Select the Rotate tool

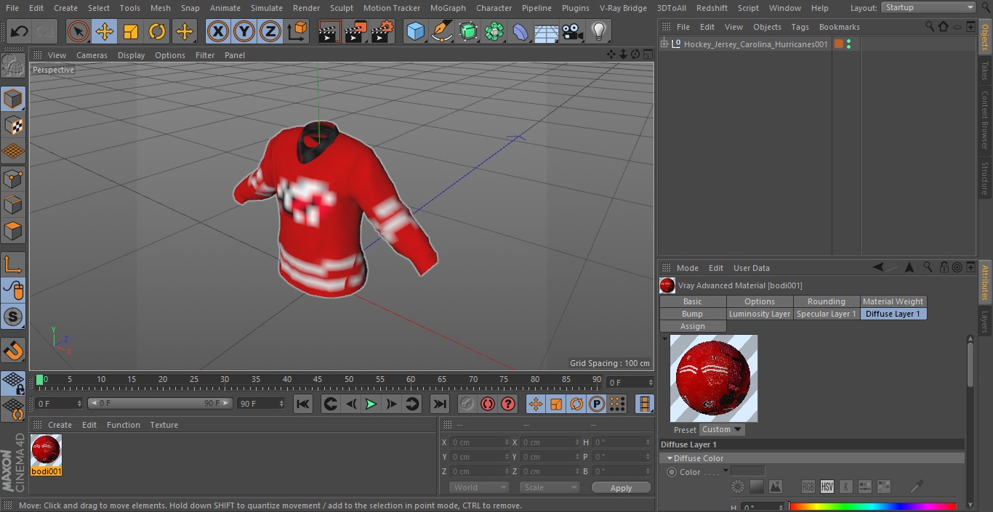[x=157, y=31]
